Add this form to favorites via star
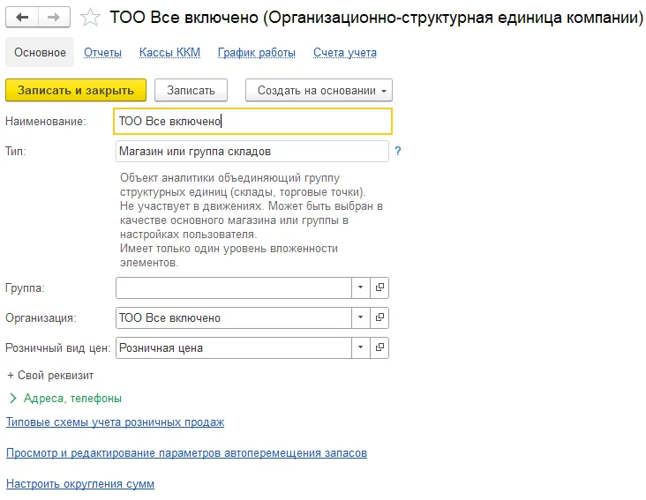 (x=90, y=18)
